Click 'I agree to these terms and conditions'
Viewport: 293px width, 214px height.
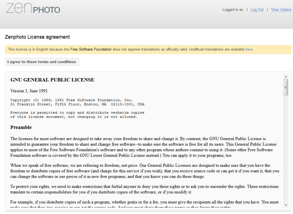pyautogui.click(x=42, y=62)
